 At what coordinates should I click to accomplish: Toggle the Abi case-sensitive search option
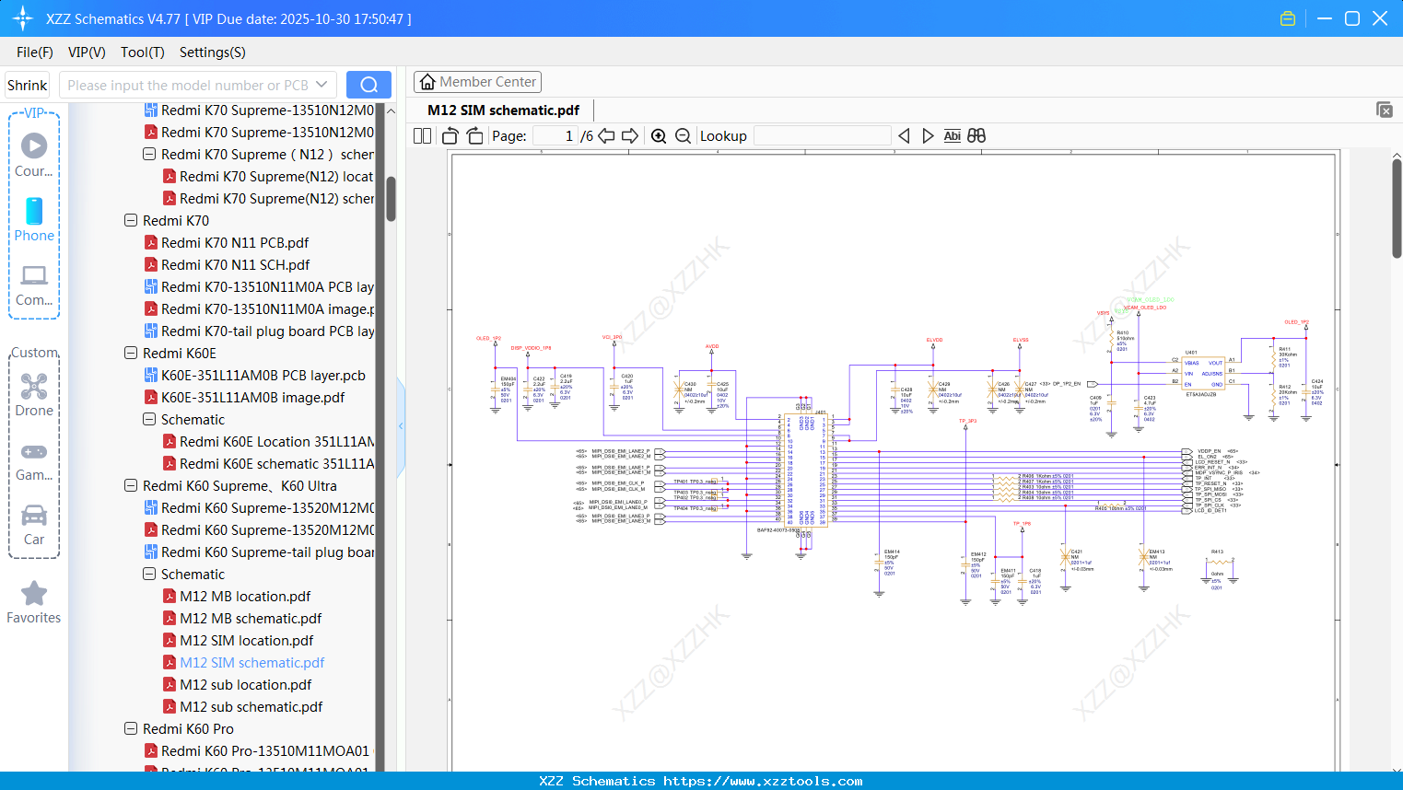pos(952,135)
